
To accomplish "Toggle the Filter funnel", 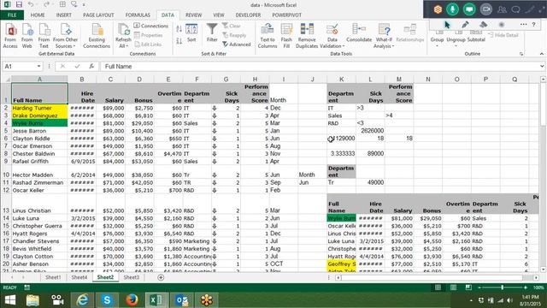I will [212, 33].
